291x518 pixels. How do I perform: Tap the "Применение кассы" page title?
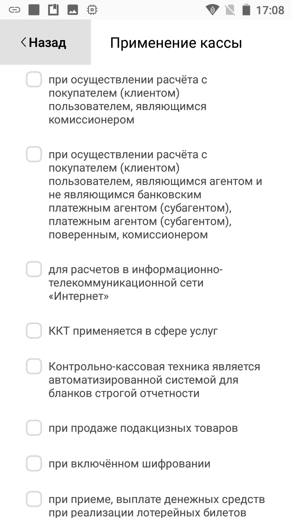[x=176, y=42]
